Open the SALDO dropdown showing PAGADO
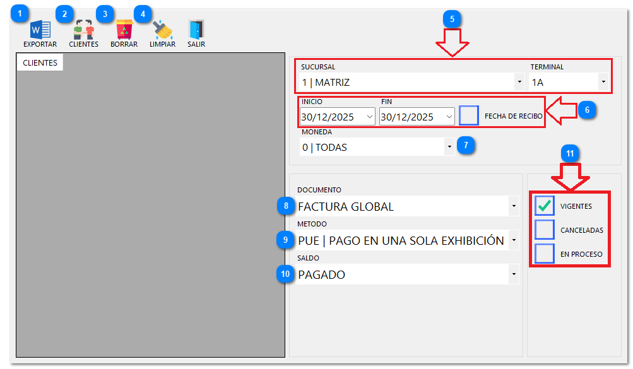633x369 pixels. (x=513, y=274)
